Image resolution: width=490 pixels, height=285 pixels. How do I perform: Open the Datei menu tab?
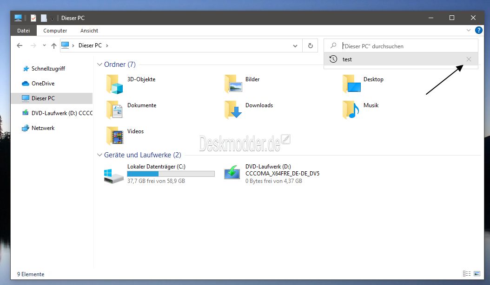(23, 31)
